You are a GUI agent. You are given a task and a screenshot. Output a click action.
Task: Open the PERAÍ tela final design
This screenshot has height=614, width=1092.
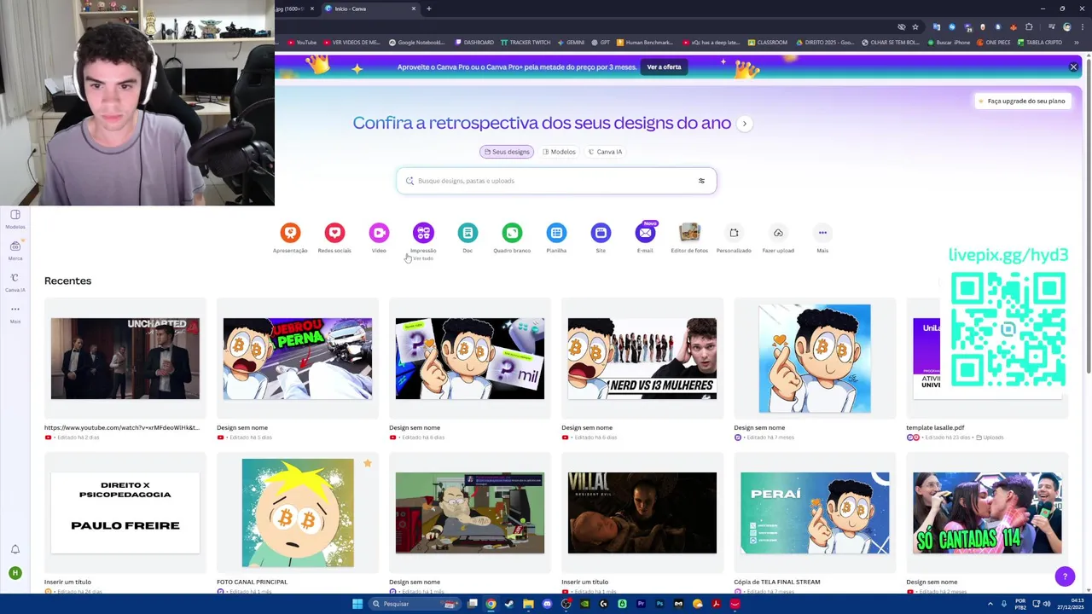tap(815, 513)
